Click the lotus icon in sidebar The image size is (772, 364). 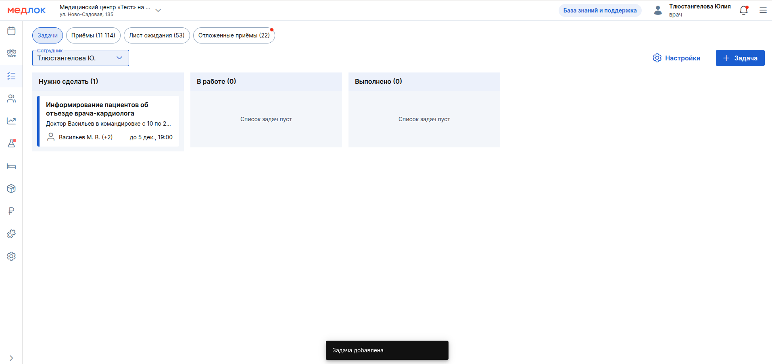(11, 53)
